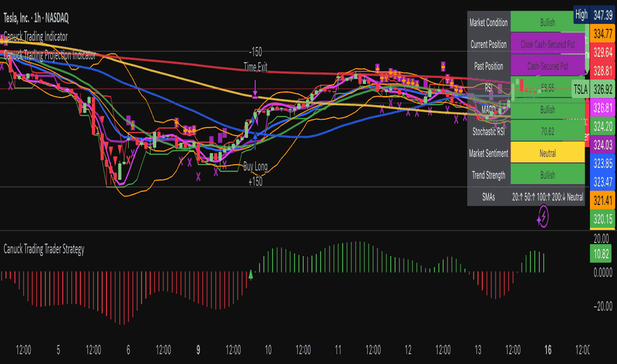This screenshot has height=364, width=617.
Task: Click the -20.00 strategy scale label
Action: tap(603, 306)
